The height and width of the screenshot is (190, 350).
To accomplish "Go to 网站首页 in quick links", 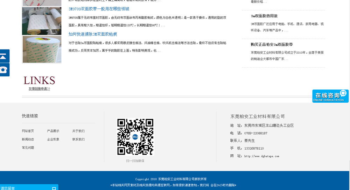I will (x=28, y=131).
